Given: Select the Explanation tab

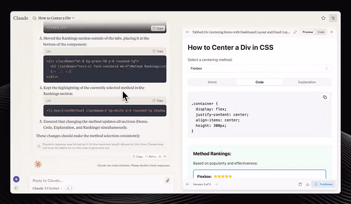Looking at the screenshot, I should 307,82.
